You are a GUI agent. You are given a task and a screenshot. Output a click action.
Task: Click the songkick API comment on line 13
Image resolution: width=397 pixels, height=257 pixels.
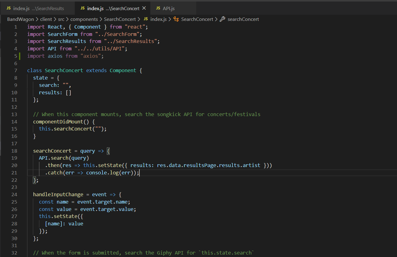tap(147, 114)
